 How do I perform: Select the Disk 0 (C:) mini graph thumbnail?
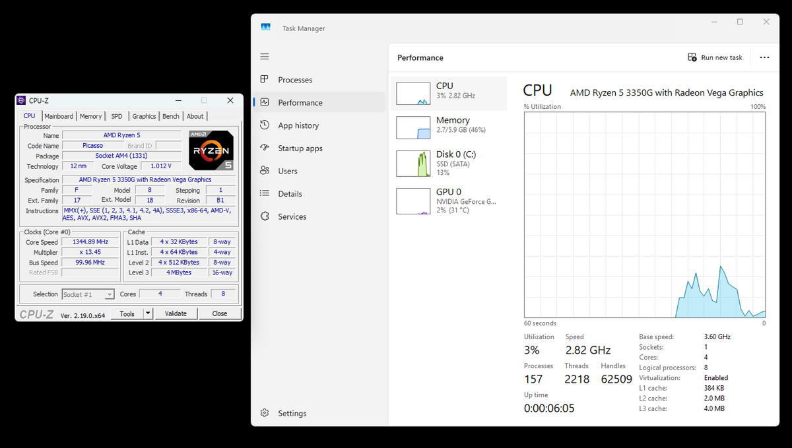pyautogui.click(x=413, y=164)
